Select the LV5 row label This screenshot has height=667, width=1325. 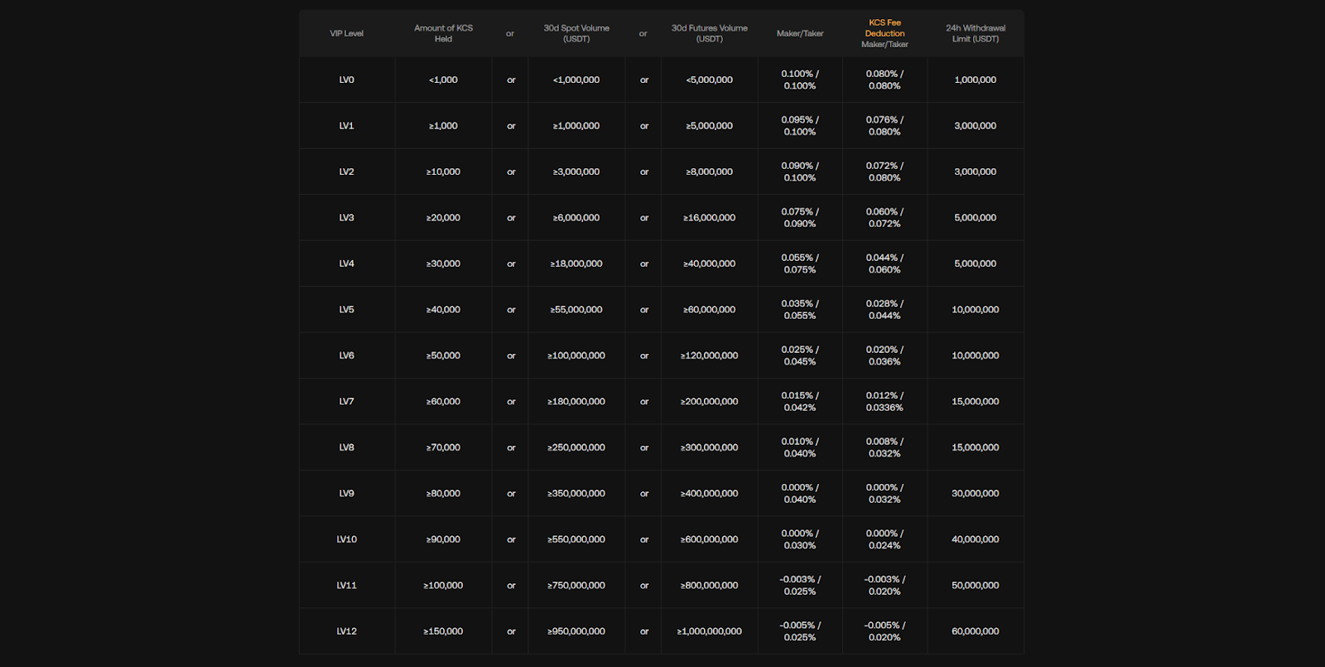pos(346,310)
